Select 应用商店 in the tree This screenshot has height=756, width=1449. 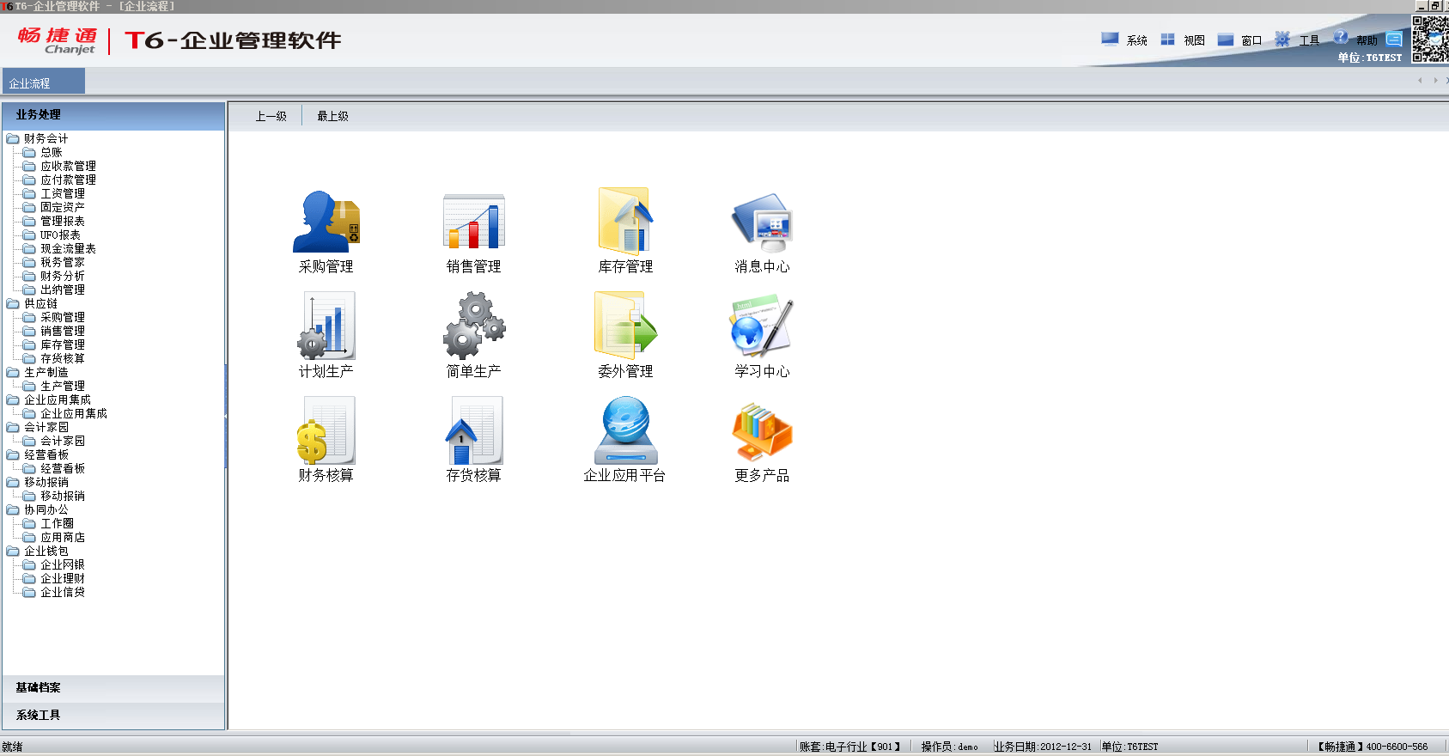(63, 537)
